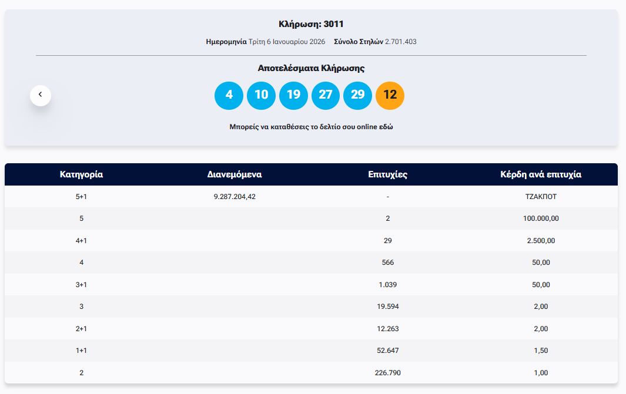Screen dimensions: 626x394
Task: Click the Διανεμόμενα column header
Action: (x=235, y=174)
